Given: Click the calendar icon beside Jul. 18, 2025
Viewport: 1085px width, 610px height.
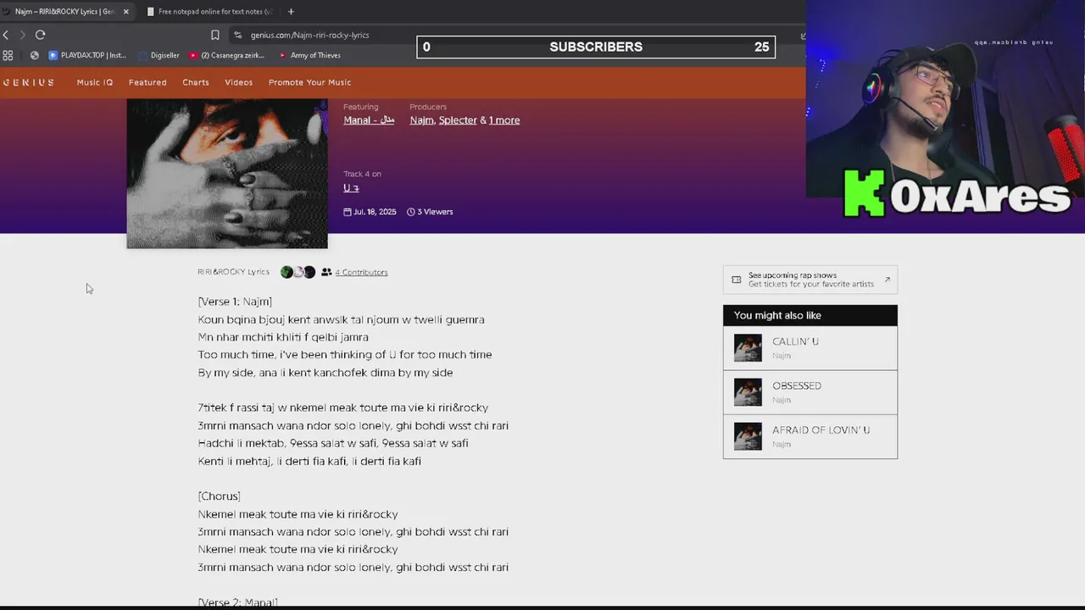Looking at the screenshot, I should coord(348,212).
